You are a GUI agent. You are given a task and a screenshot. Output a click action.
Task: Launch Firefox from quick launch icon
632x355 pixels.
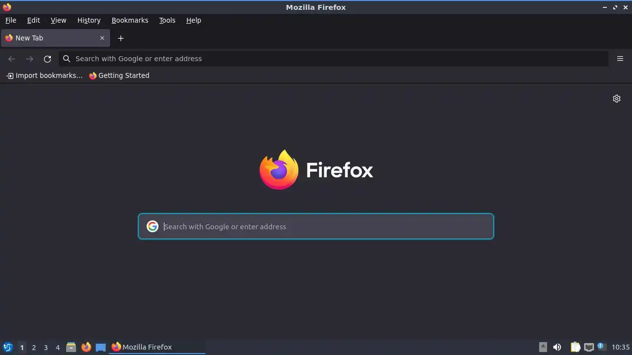pyautogui.click(x=86, y=347)
